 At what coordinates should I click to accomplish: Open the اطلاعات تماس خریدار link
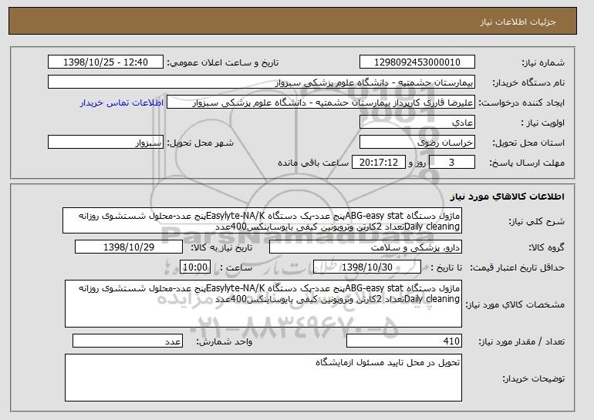click(122, 103)
